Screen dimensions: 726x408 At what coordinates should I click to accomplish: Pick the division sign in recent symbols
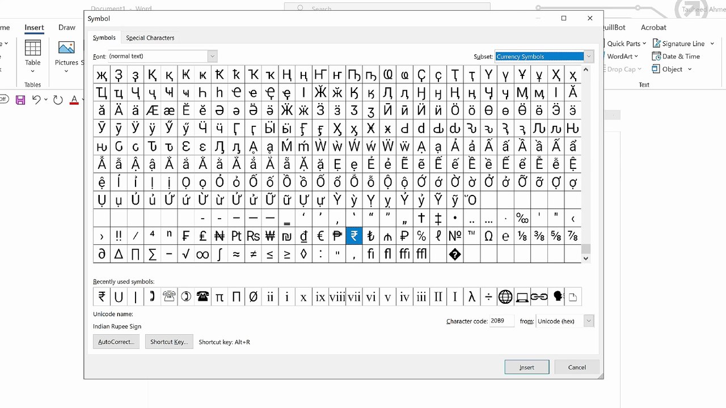pyautogui.click(x=489, y=296)
